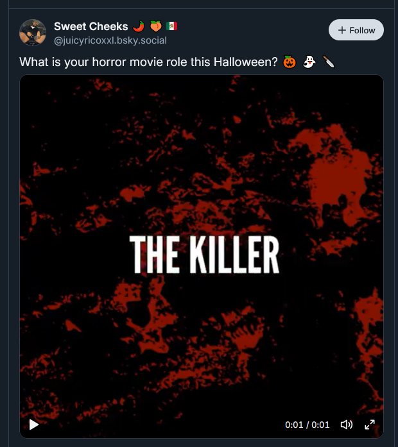Image resolution: width=398 pixels, height=447 pixels.
Task: Click the peach emoji beside the name
Action: click(x=156, y=26)
